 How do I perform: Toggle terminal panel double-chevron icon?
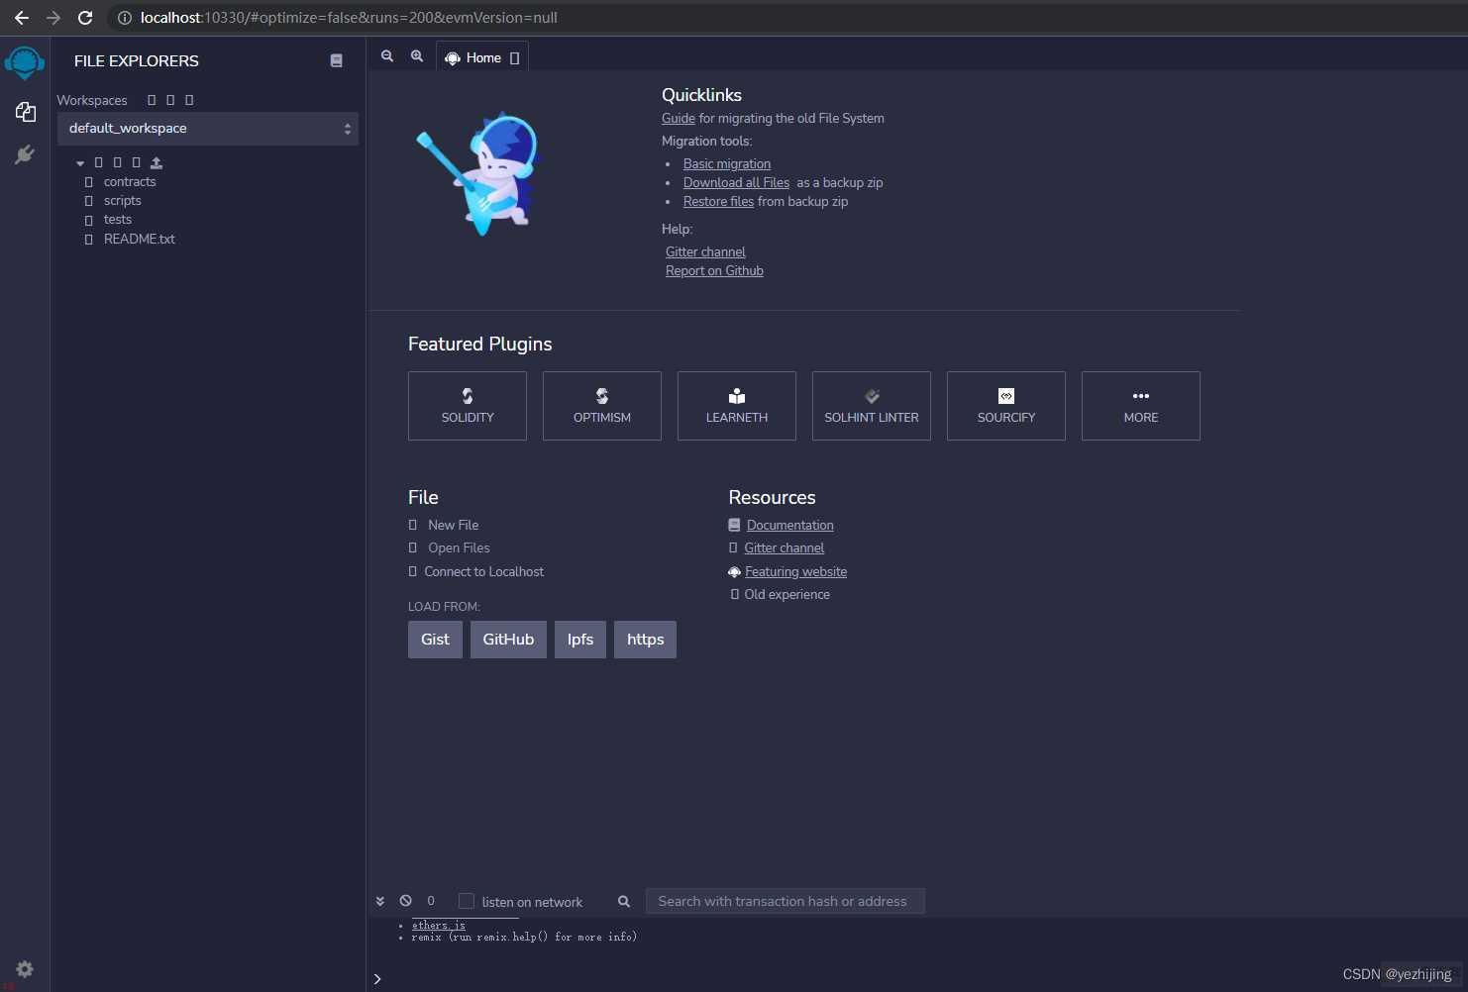[379, 901]
